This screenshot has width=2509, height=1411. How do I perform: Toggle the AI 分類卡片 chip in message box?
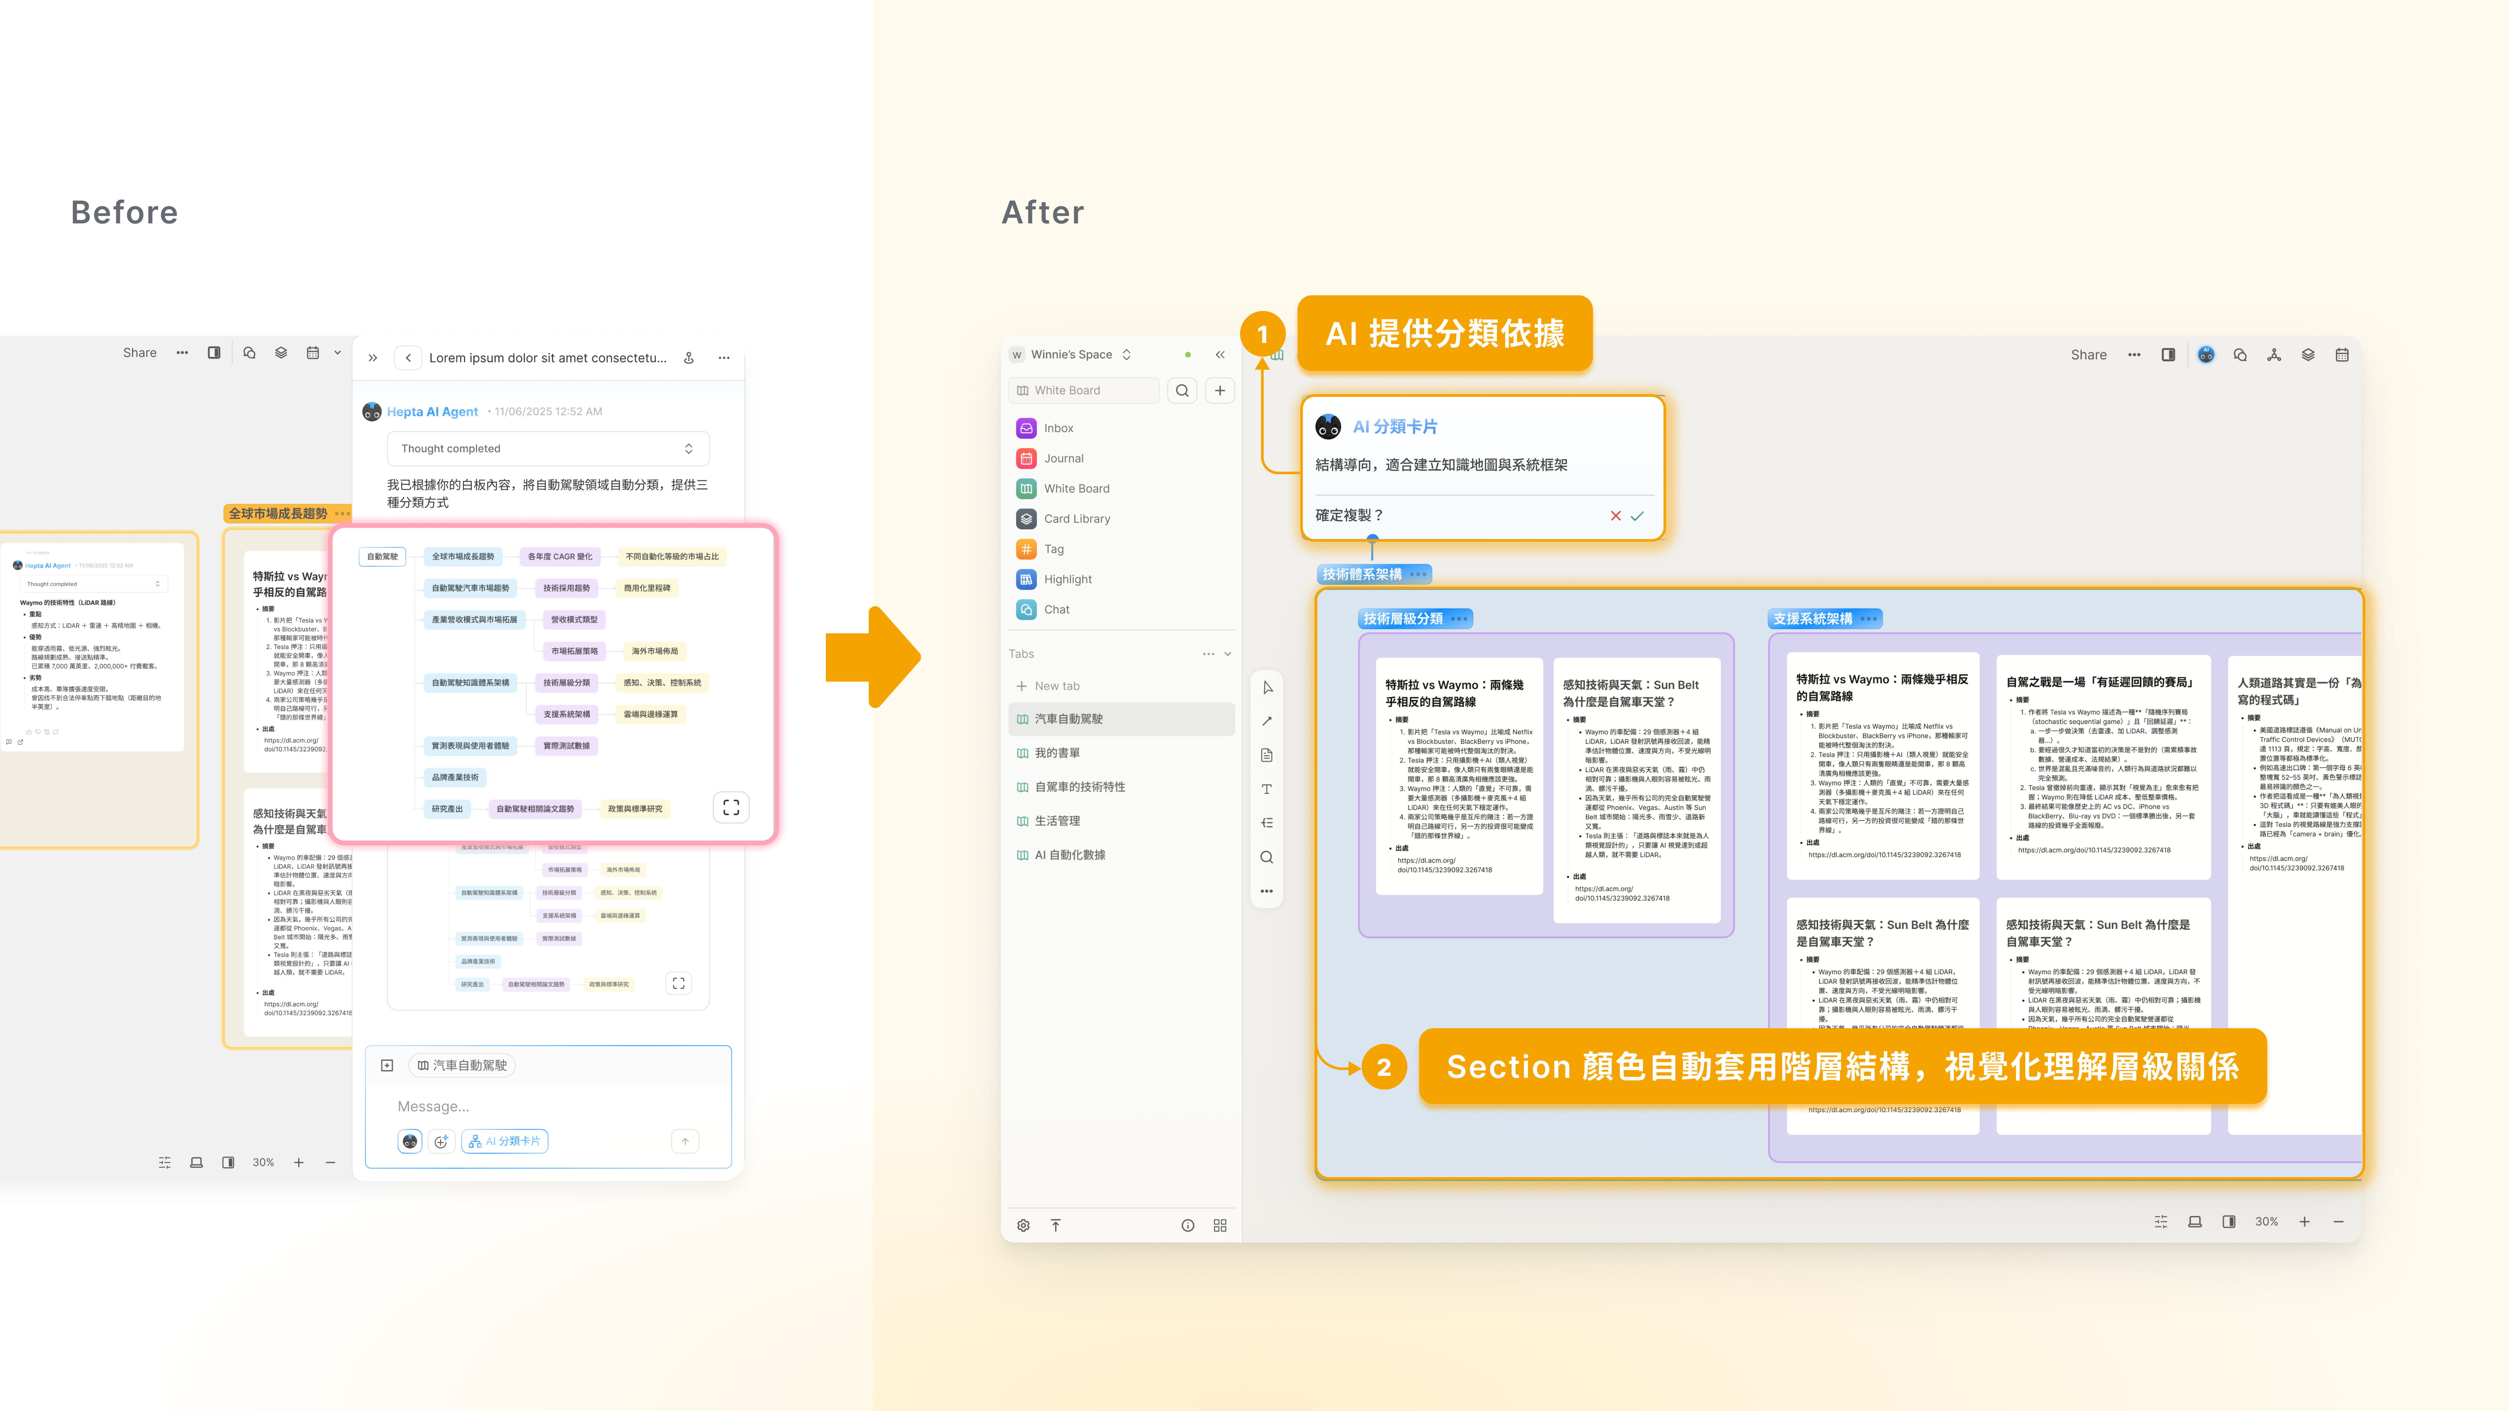click(x=504, y=1141)
